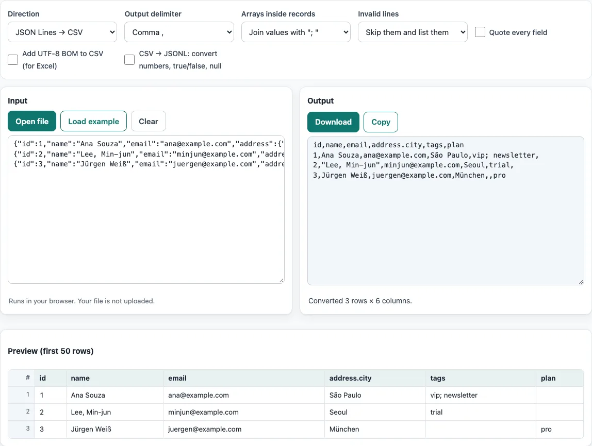592x446 pixels.
Task: Click inside the Output text area
Action: (x=446, y=211)
